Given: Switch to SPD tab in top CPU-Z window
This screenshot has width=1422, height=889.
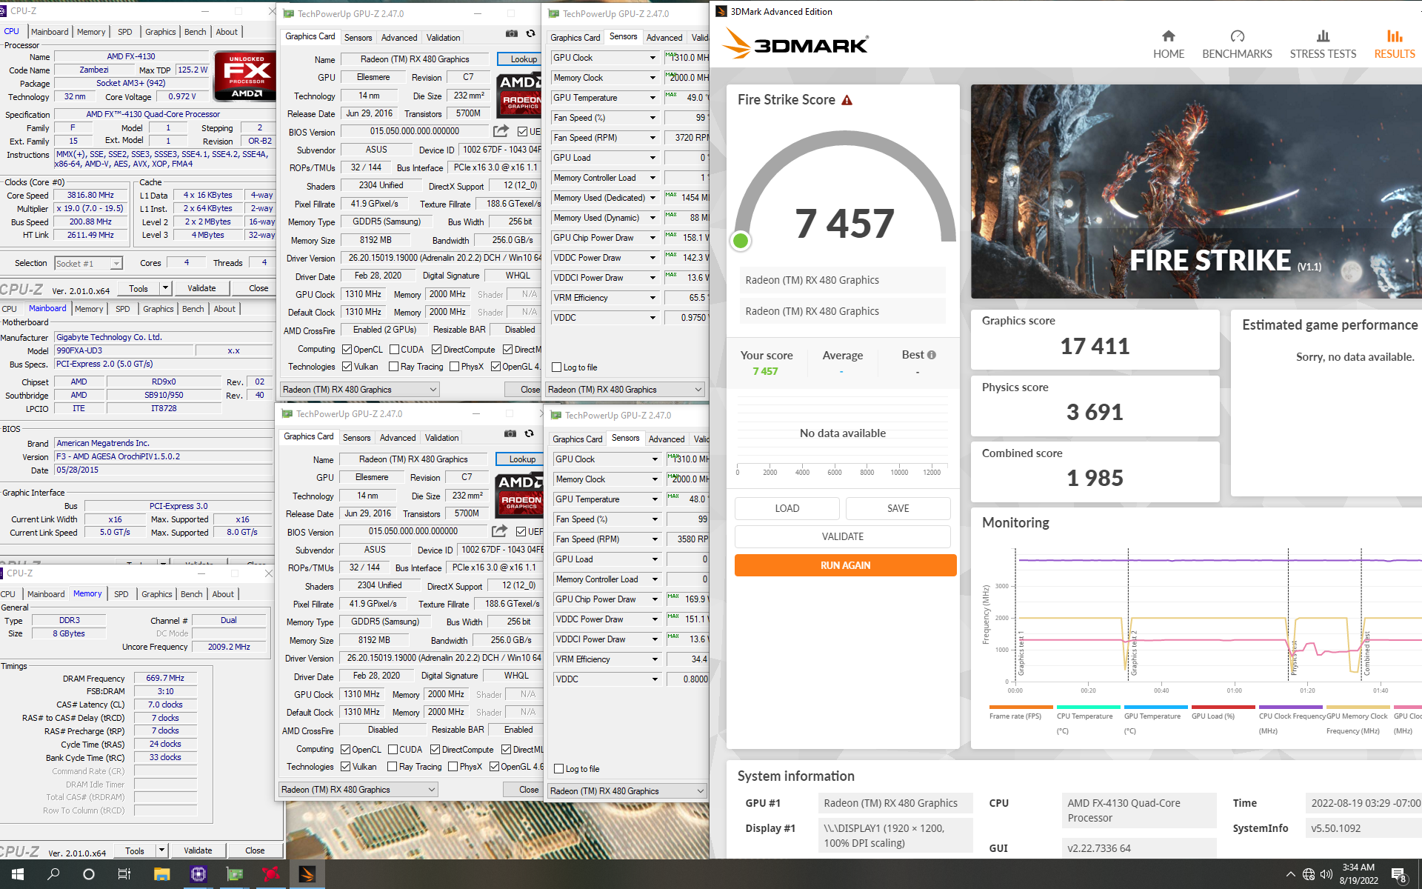Looking at the screenshot, I should click(x=124, y=32).
